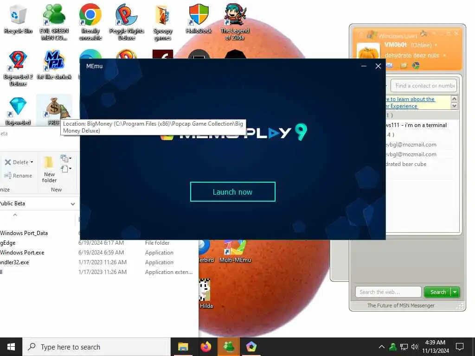Open the fat like darkok desktop icon
Screen dimensions: 475x356
[54, 65]
